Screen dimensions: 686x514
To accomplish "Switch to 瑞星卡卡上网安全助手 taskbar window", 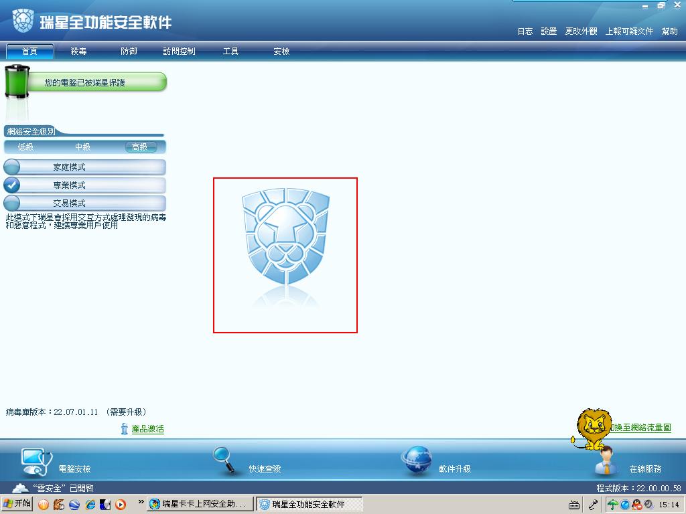I will pyautogui.click(x=200, y=504).
